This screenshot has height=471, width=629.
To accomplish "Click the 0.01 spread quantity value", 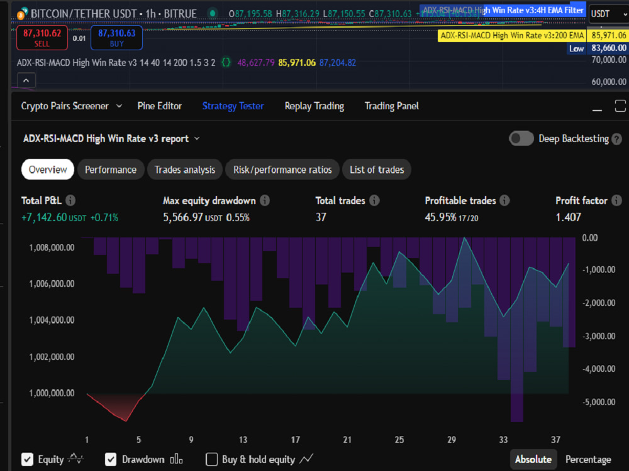I will click(79, 38).
